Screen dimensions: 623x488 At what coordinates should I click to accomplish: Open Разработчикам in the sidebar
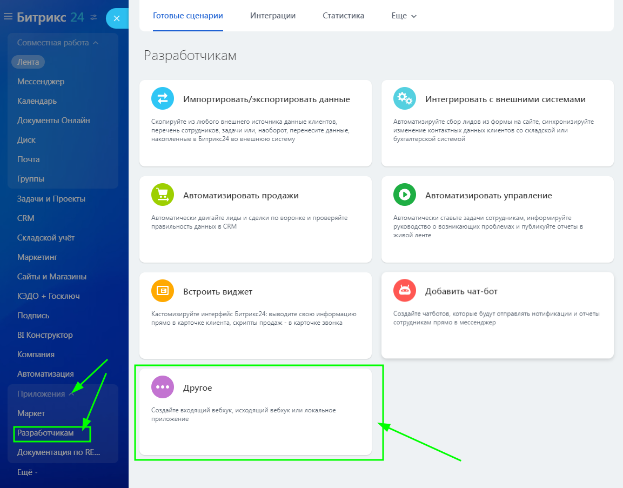45,433
